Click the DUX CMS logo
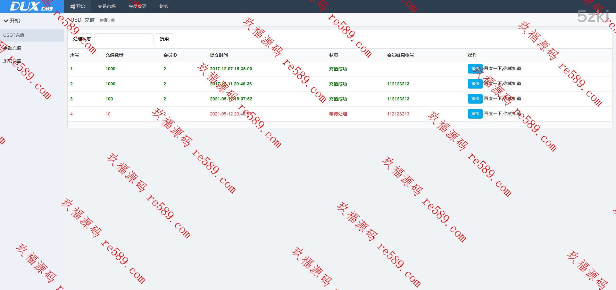This screenshot has height=290, width=616. (31, 6)
